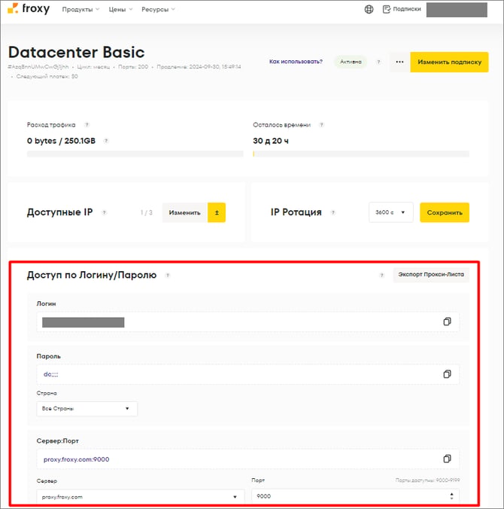Click the traffic usage progress bar

click(135, 154)
